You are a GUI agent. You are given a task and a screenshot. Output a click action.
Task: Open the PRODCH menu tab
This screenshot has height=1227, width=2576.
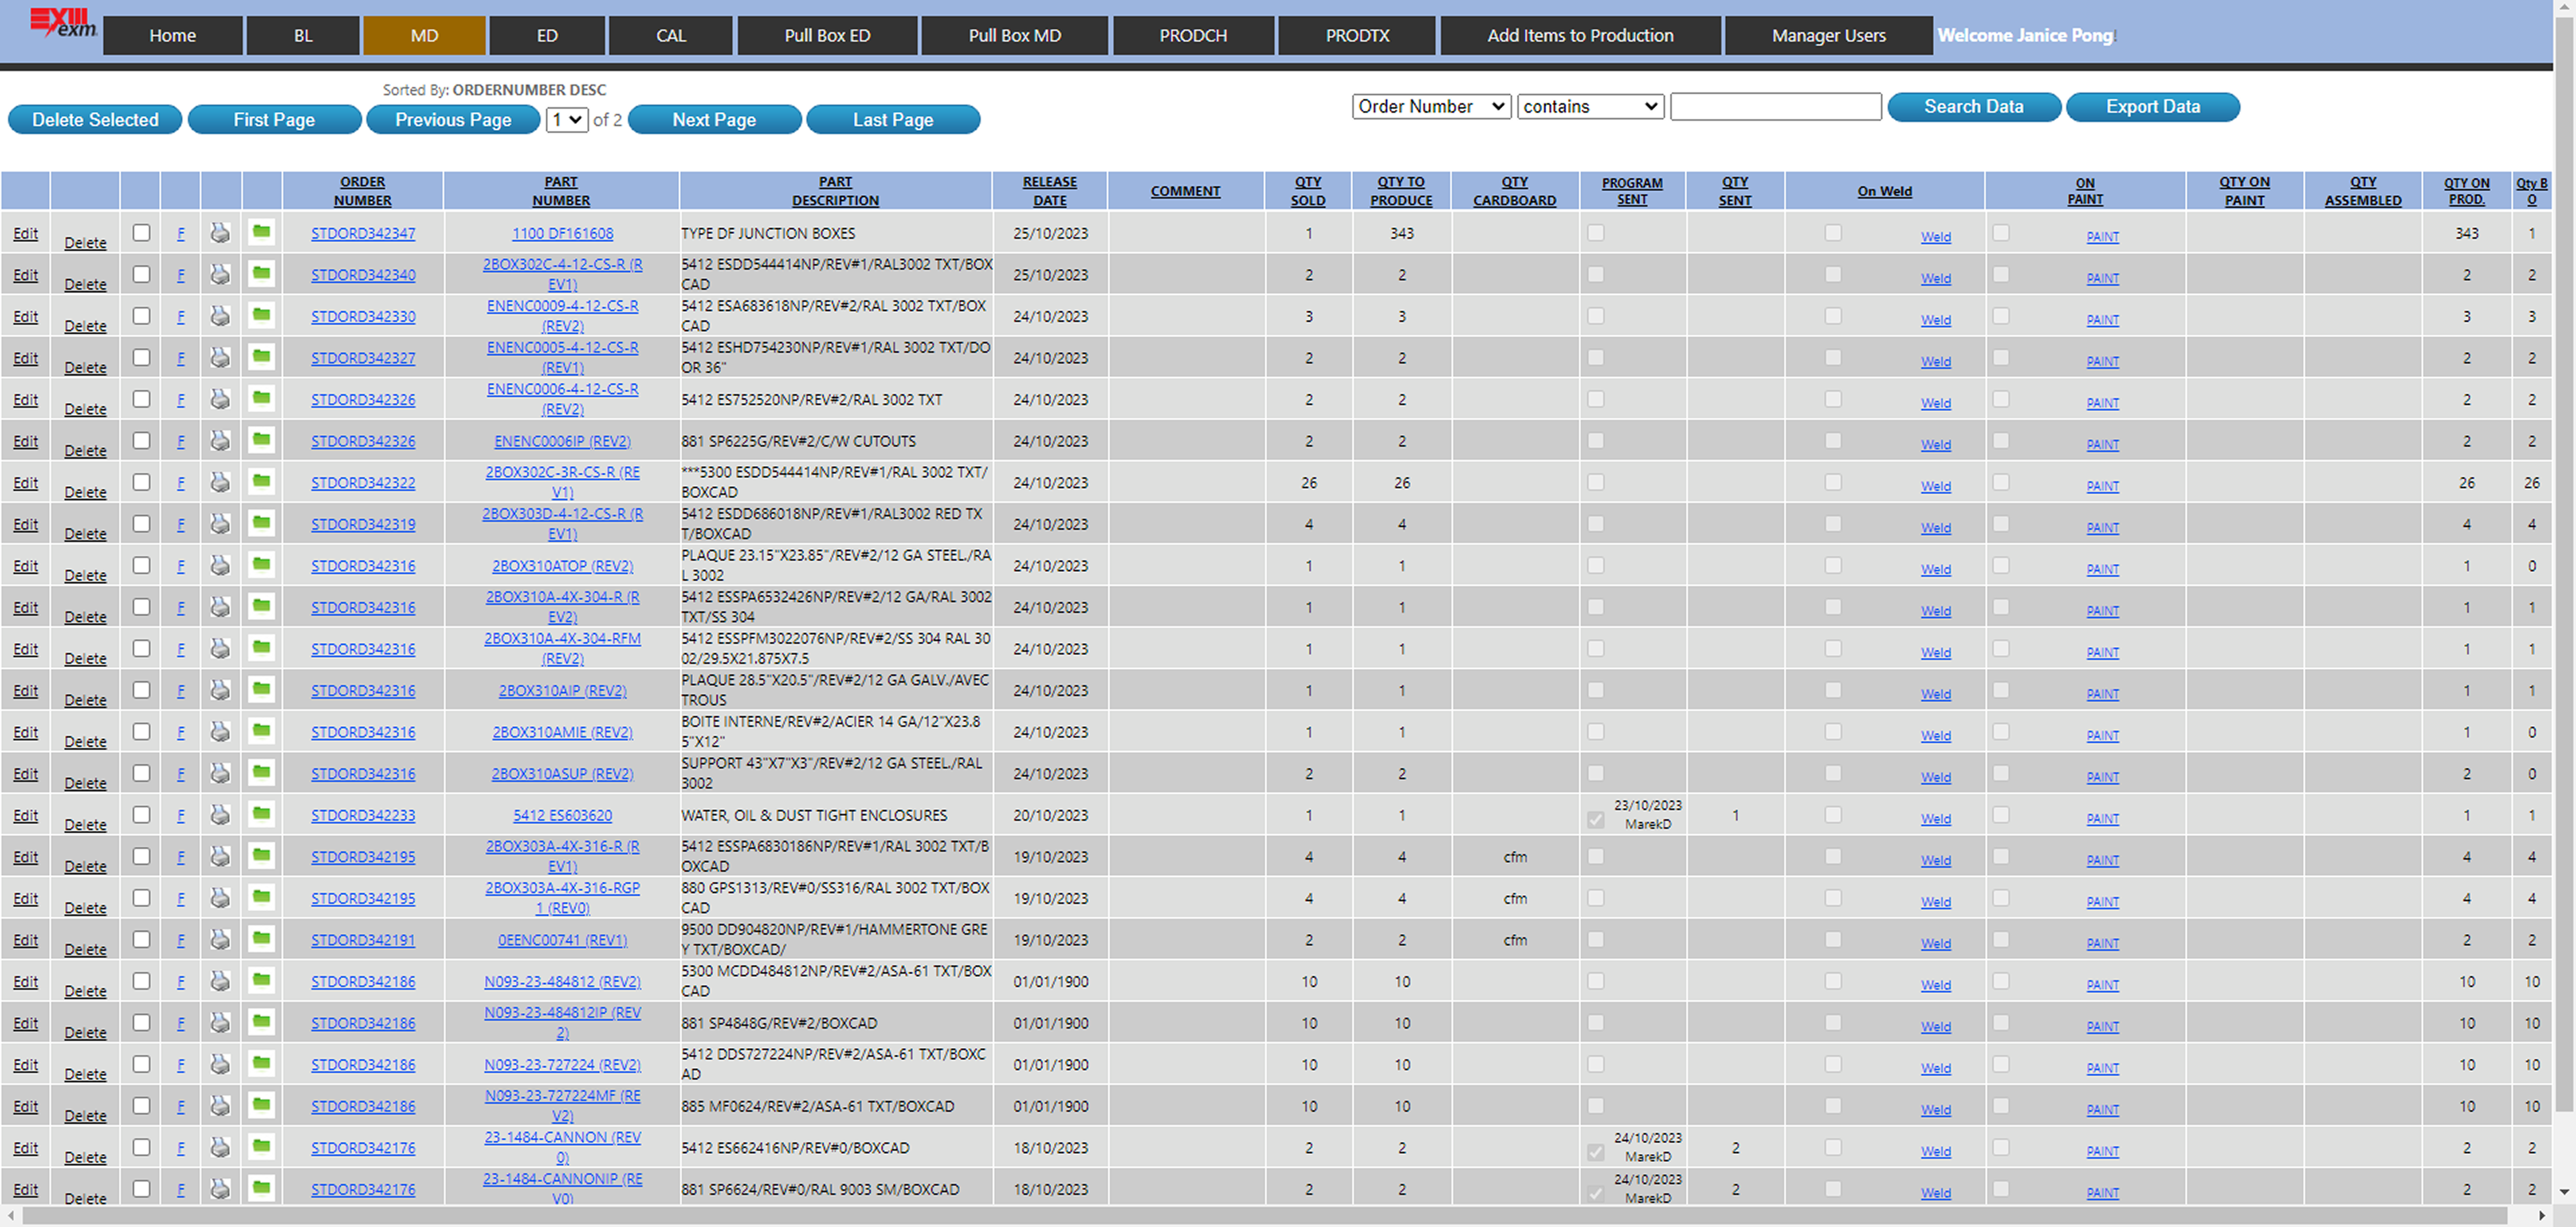coord(1192,36)
